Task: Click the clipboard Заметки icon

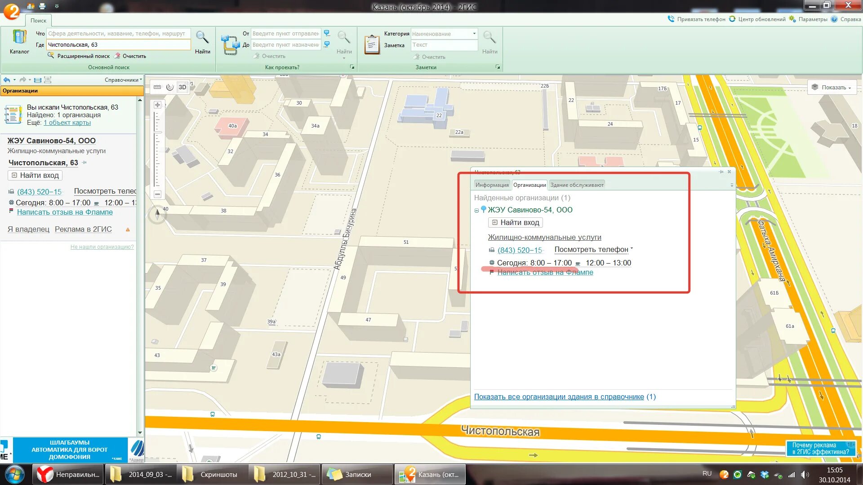Action: (x=372, y=45)
